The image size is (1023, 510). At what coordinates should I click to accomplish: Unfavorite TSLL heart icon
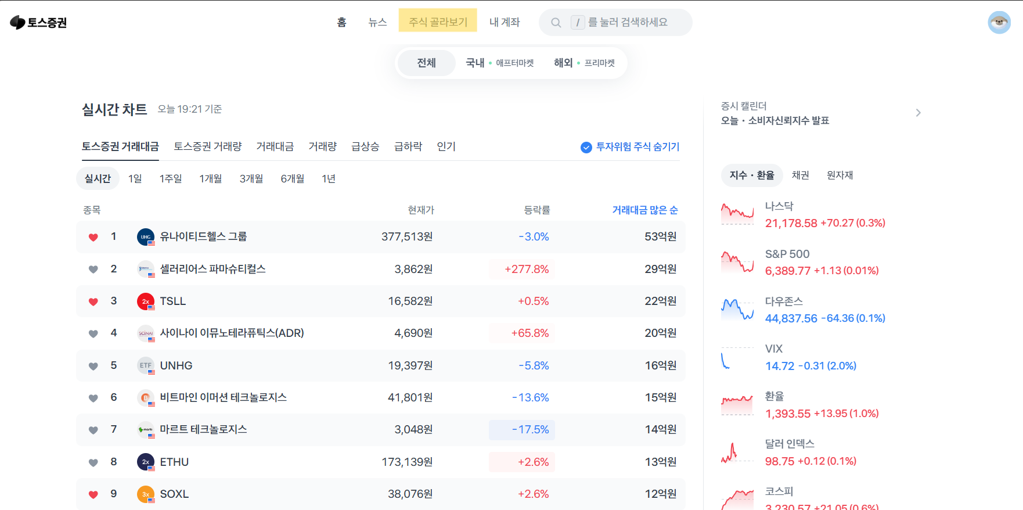(93, 301)
